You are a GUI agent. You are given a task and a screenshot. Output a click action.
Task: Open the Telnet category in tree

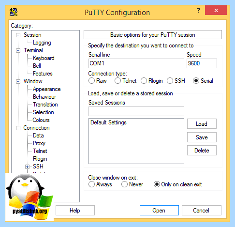tap(40, 151)
